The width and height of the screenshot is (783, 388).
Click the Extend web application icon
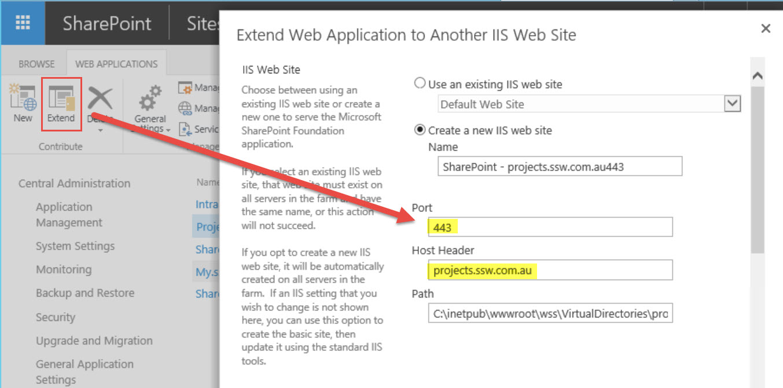pyautogui.click(x=61, y=100)
